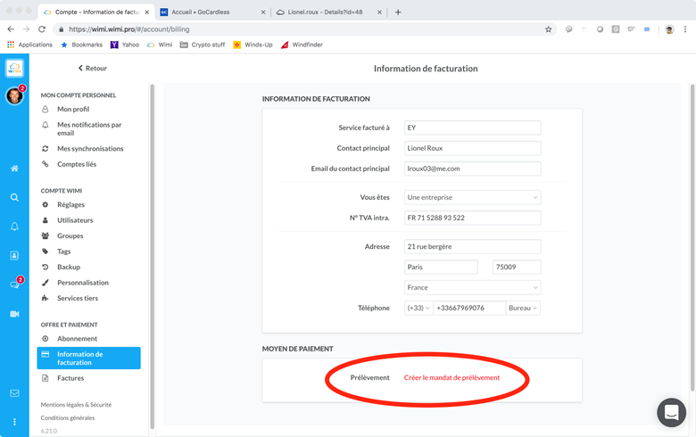Open Abonnement in the side menu
Image resolution: width=696 pixels, height=437 pixels.
pyautogui.click(x=77, y=339)
